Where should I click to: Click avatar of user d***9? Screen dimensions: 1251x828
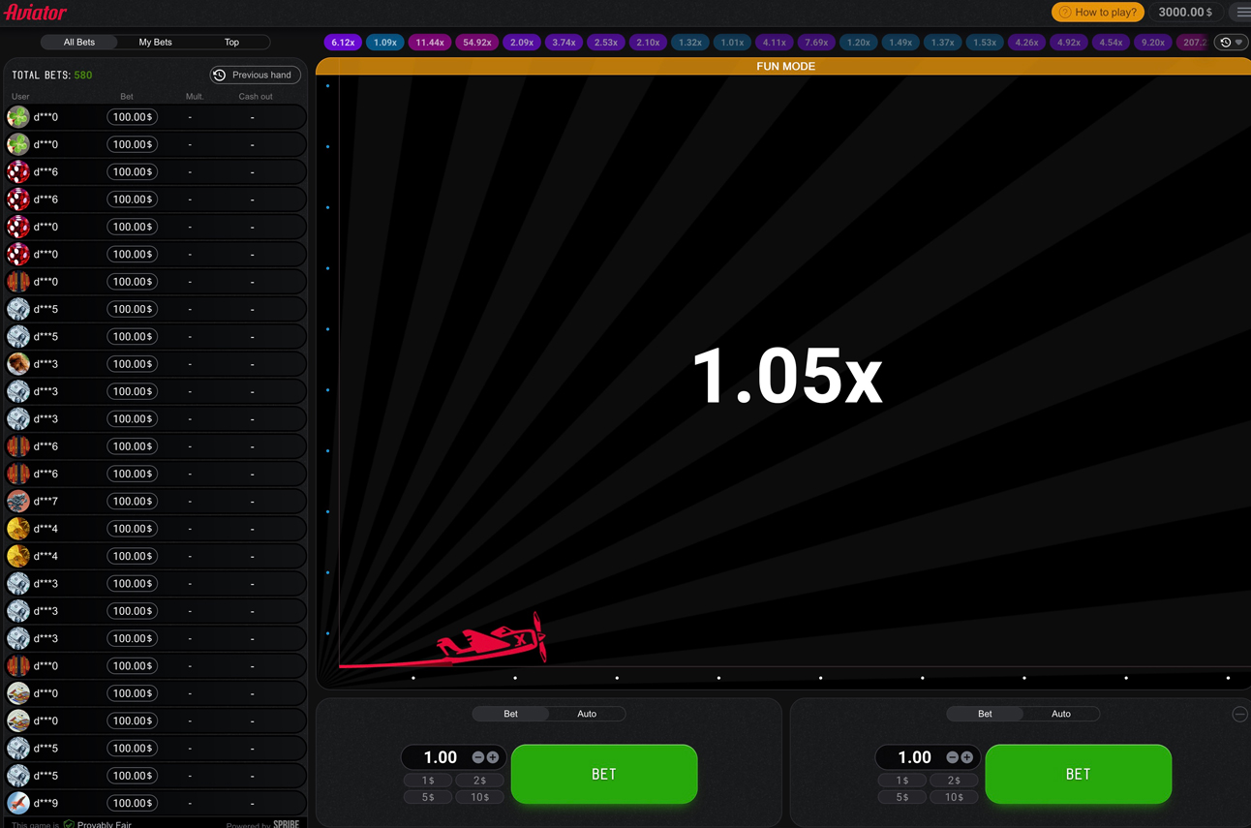click(x=18, y=803)
